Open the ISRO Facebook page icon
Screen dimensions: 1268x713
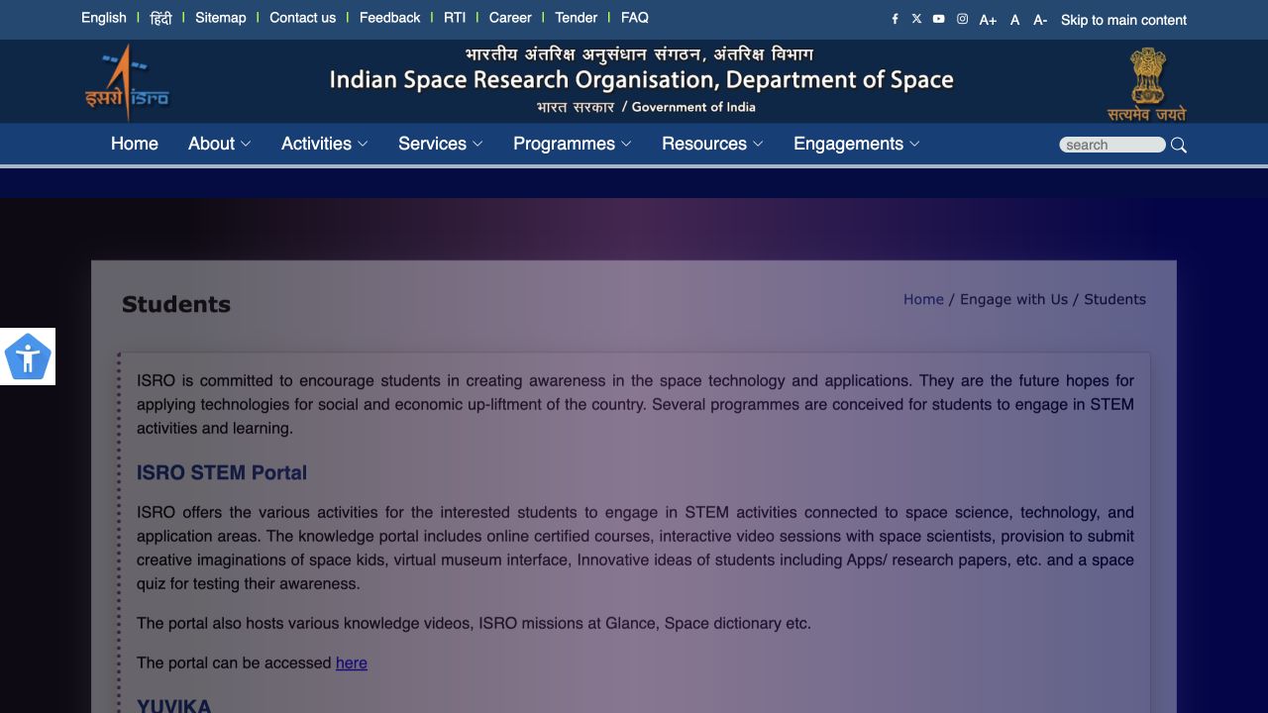coord(895,19)
